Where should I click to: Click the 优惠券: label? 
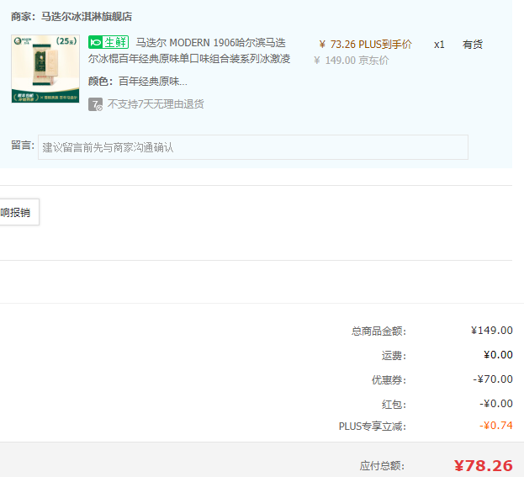[x=389, y=380]
